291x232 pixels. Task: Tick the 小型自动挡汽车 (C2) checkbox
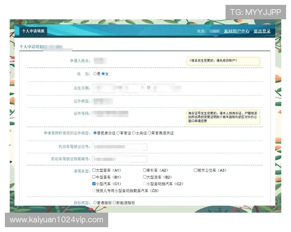pyautogui.click(x=145, y=184)
